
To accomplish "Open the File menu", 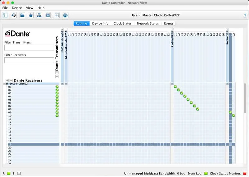I will pyautogui.click(x=5, y=8).
